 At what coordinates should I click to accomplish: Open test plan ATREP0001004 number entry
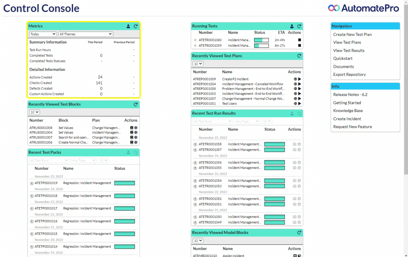(204, 84)
